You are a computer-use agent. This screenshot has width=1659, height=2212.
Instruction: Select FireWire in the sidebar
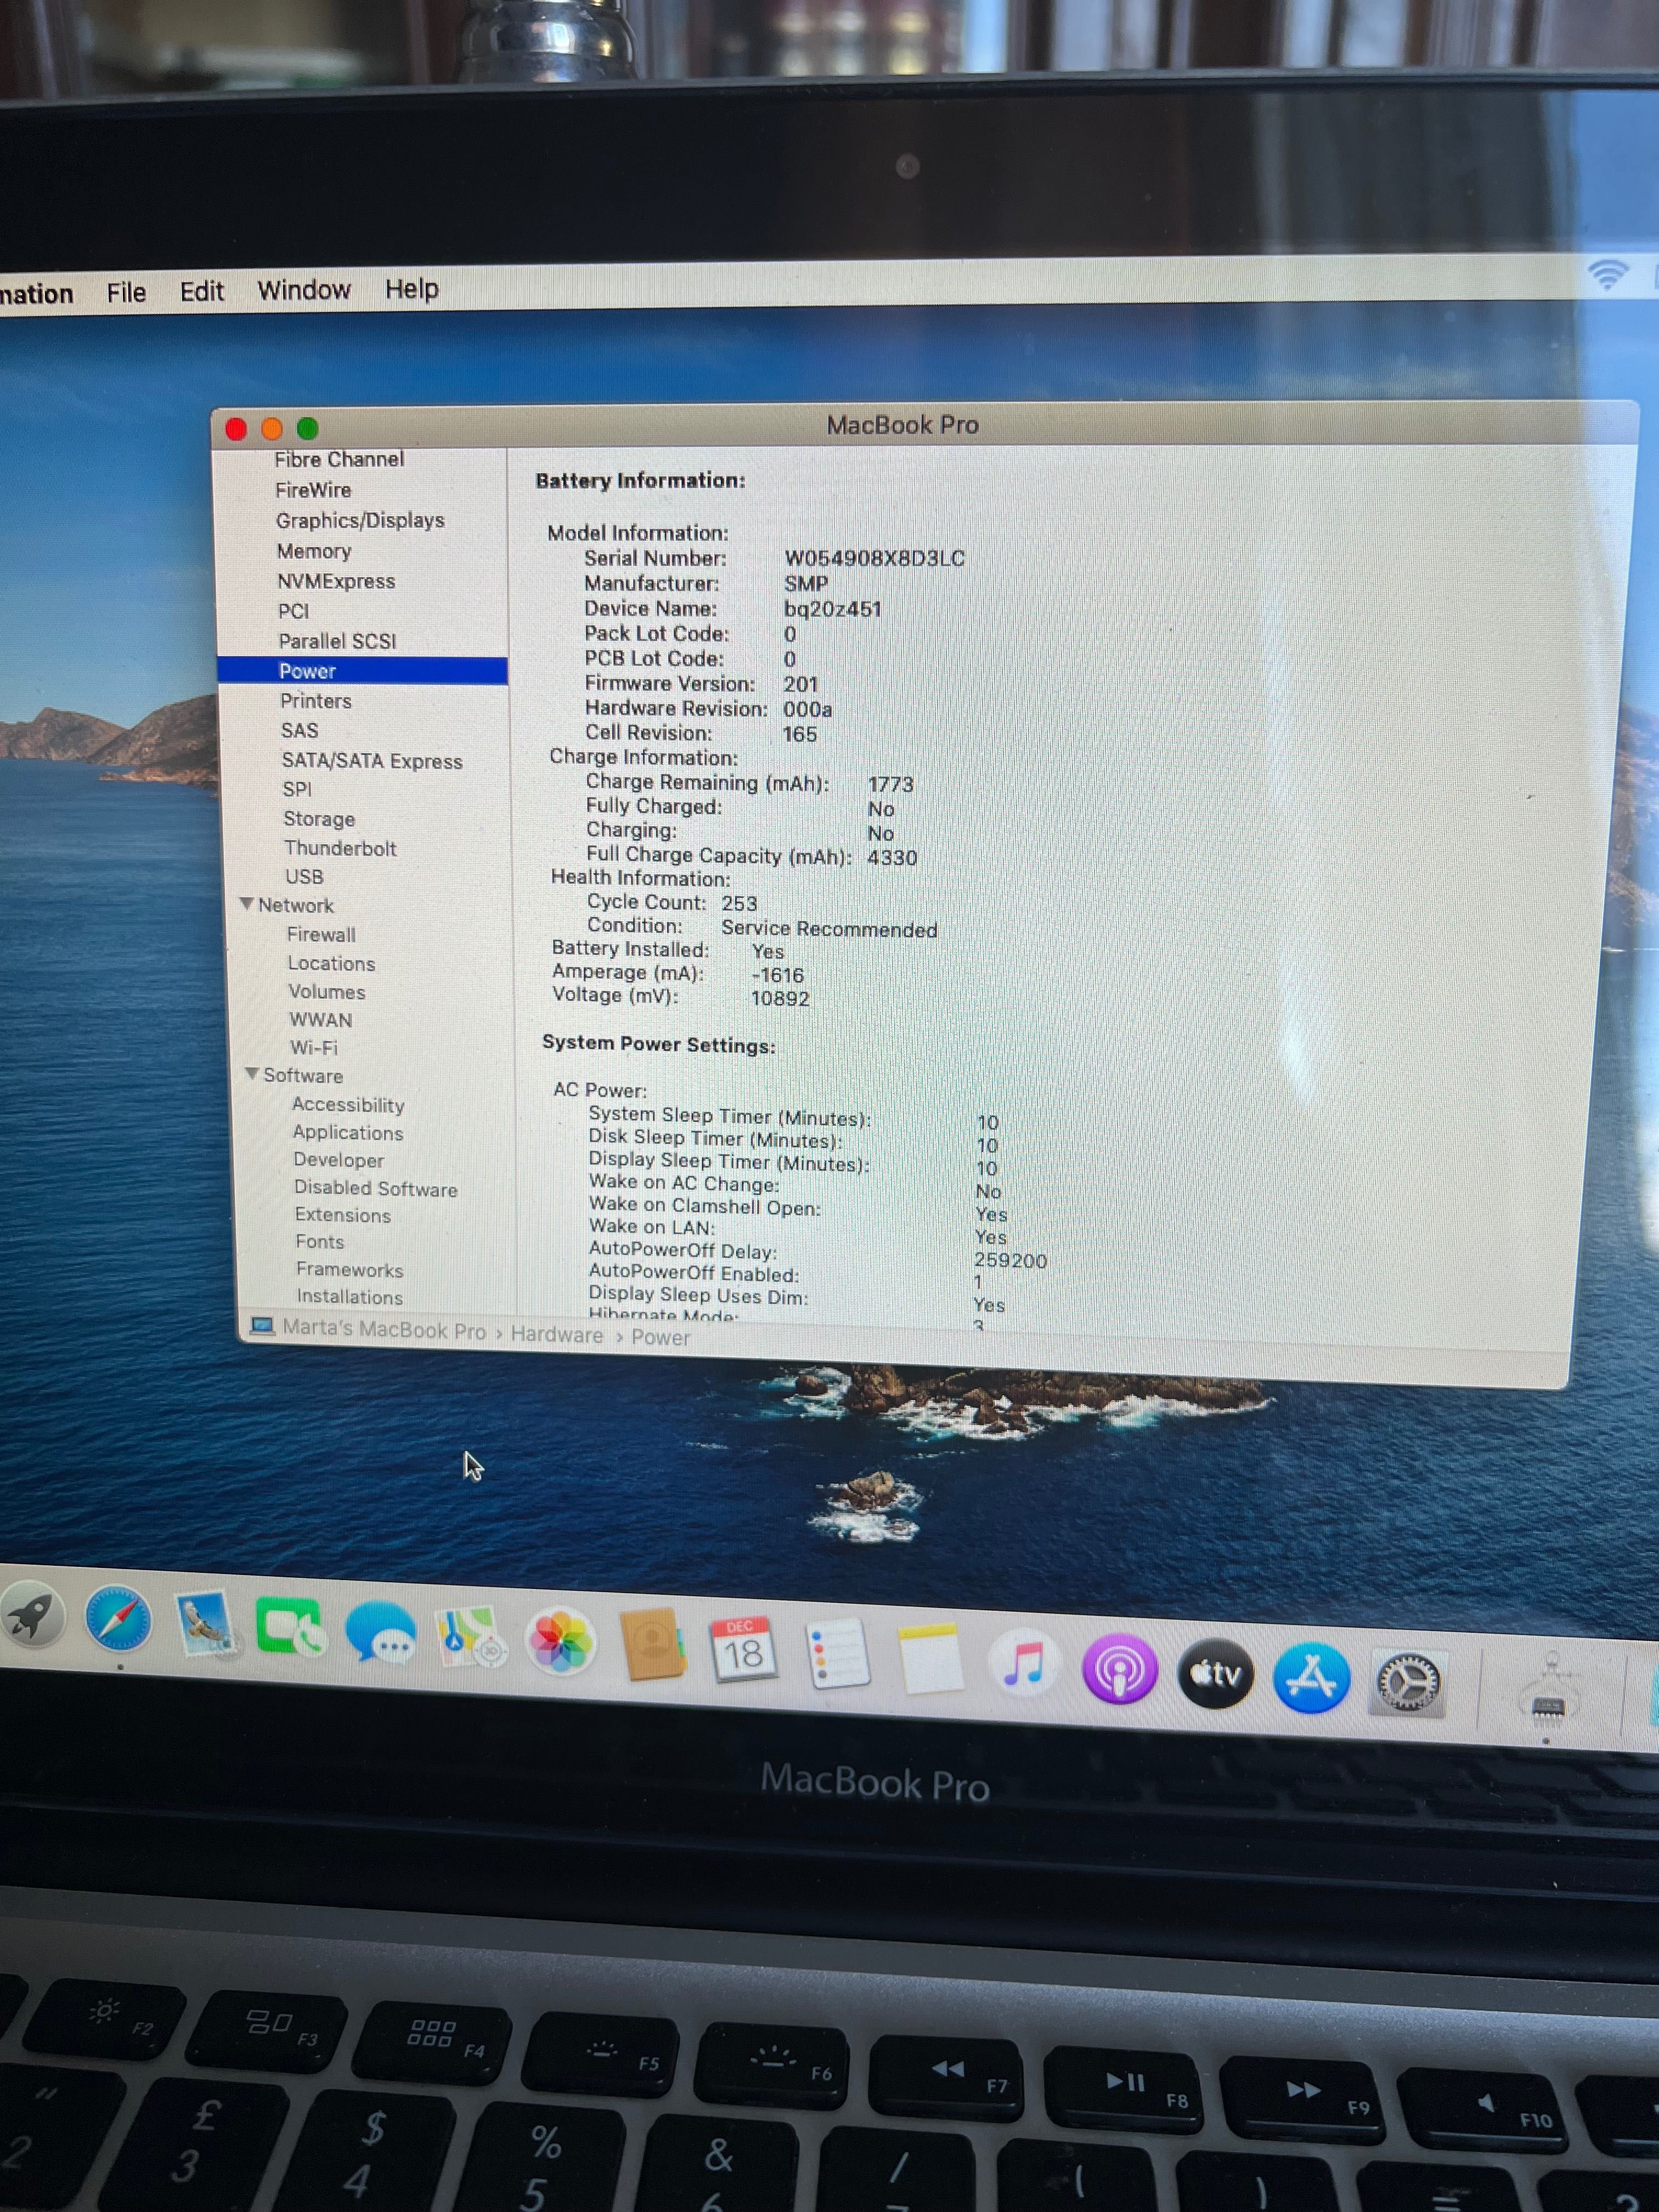click(313, 490)
